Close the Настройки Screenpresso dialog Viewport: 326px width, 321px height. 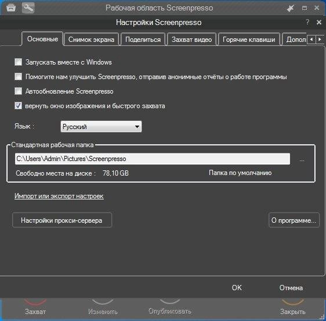pyautogui.click(x=319, y=22)
